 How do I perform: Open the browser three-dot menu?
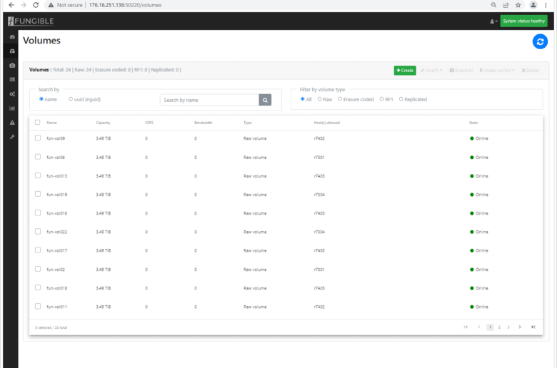pos(546,5)
